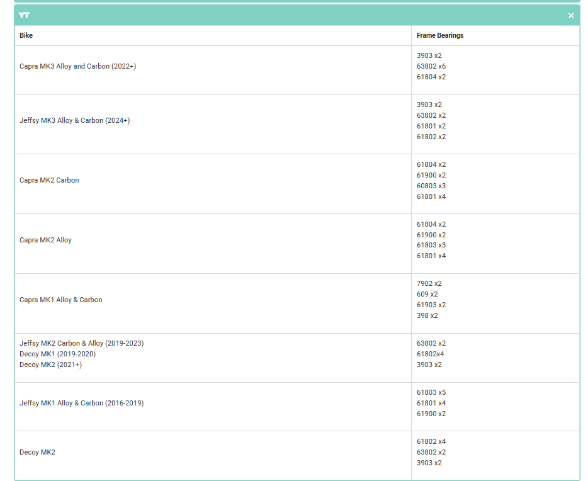Screen dimensions: 588x481
Task: Click the 61802x4 bearing entry
Action: tap(430, 354)
